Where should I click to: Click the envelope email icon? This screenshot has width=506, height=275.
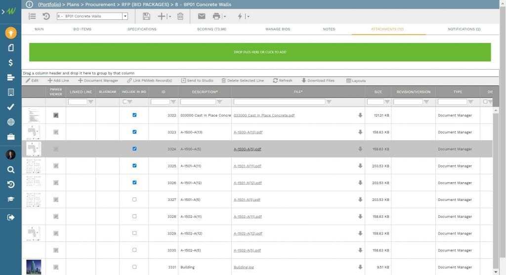coord(202,16)
